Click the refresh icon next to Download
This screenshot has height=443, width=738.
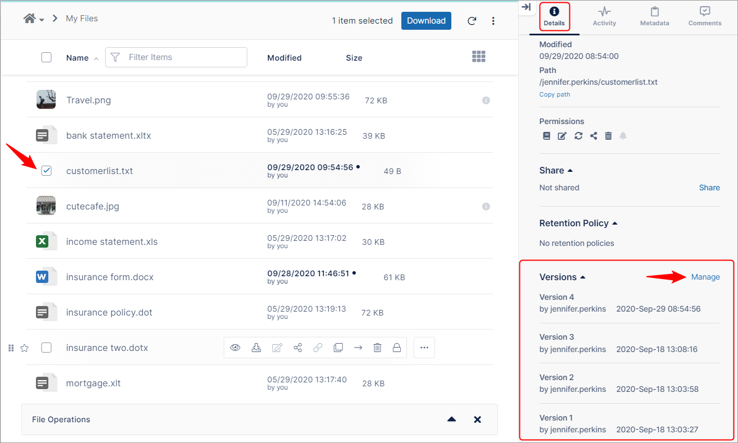pyautogui.click(x=472, y=21)
